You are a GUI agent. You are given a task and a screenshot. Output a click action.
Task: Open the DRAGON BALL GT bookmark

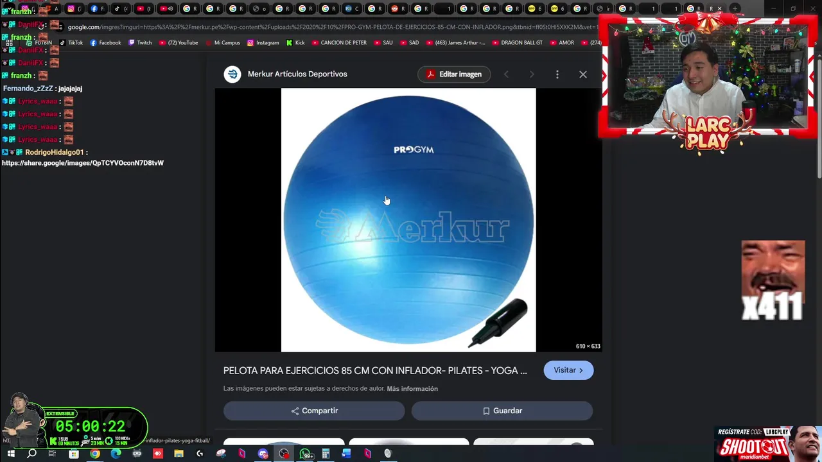[x=518, y=43]
